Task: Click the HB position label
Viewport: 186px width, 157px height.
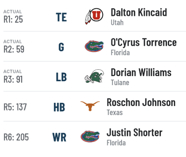Action: tap(59, 107)
